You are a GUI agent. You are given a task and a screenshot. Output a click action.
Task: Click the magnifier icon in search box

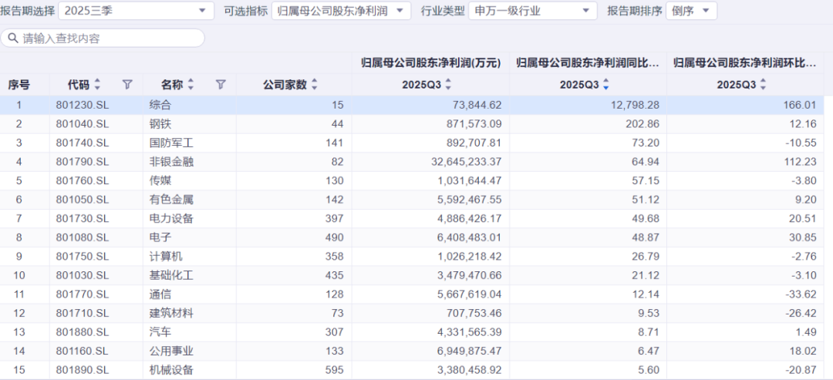[x=13, y=39]
